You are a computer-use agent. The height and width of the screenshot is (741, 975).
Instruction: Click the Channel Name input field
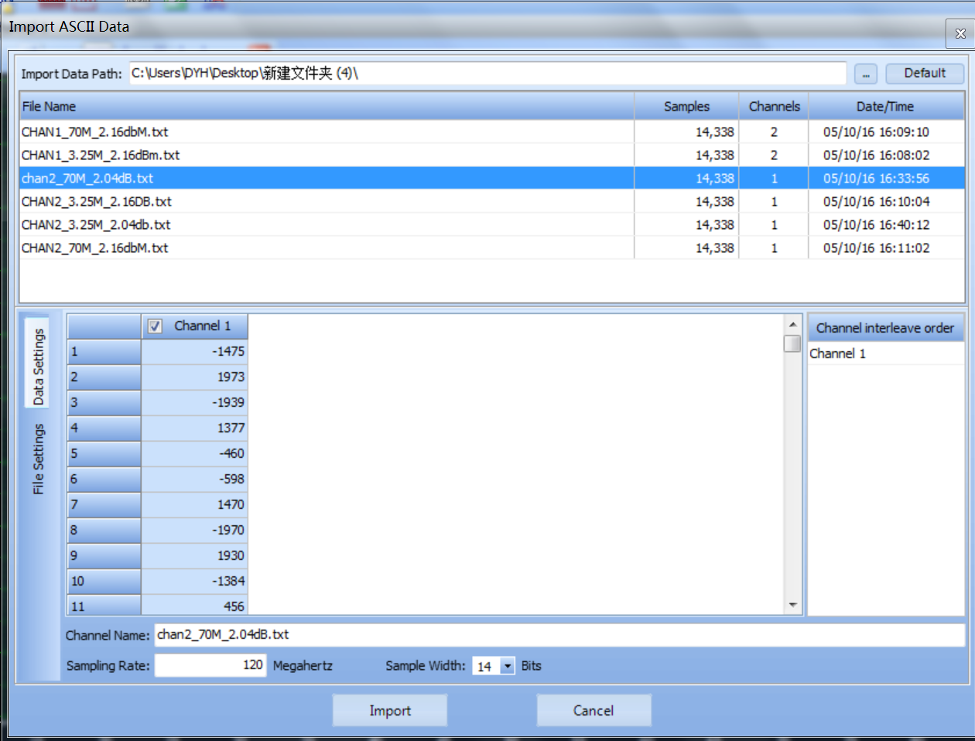click(559, 635)
